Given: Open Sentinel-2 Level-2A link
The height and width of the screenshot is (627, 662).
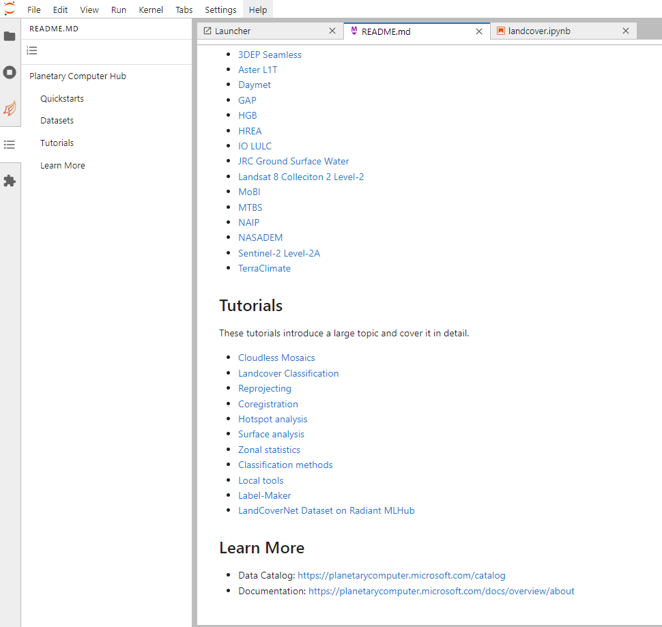Looking at the screenshot, I should point(279,253).
